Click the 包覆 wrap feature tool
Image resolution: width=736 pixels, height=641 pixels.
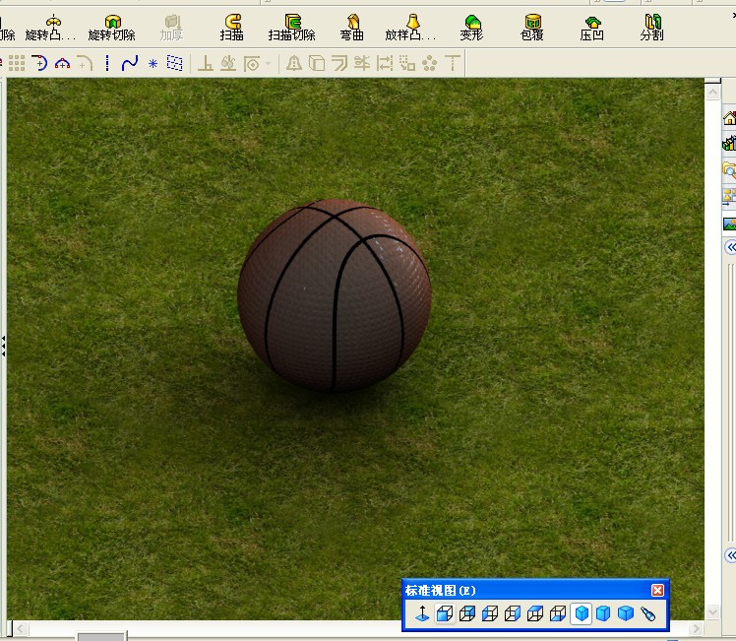click(531, 28)
